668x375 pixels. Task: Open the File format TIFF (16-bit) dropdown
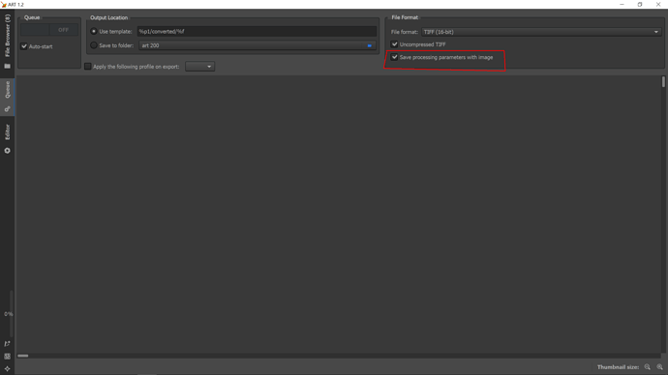(540, 32)
